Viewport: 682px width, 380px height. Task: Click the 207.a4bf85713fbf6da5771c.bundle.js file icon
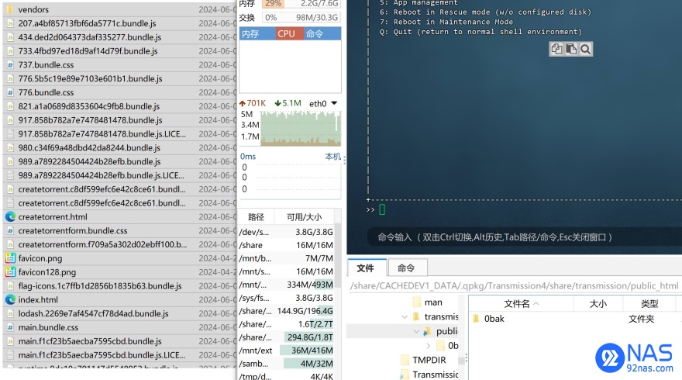tap(10, 23)
